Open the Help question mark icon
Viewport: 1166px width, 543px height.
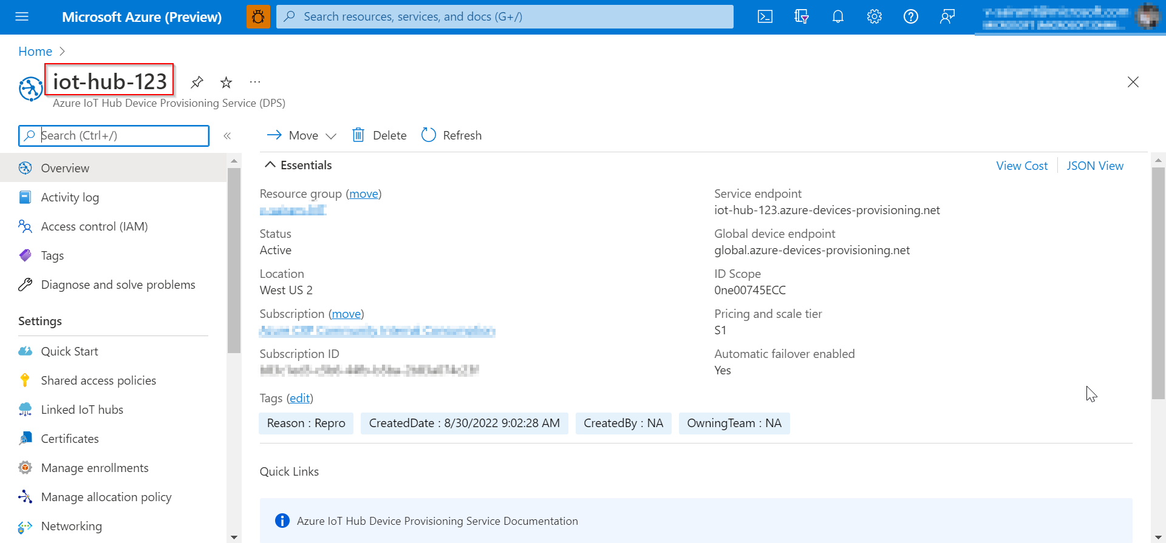911,16
